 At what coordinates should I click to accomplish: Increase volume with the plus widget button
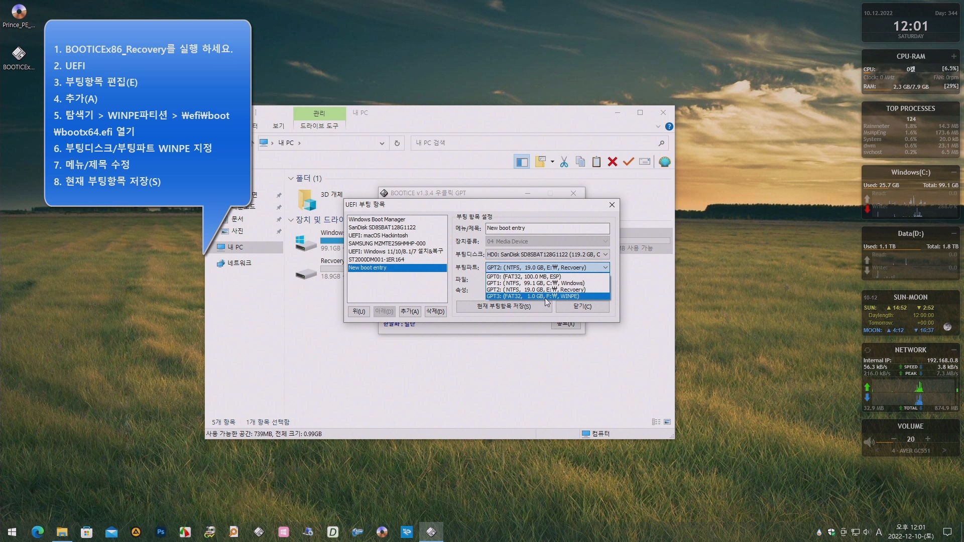click(928, 439)
